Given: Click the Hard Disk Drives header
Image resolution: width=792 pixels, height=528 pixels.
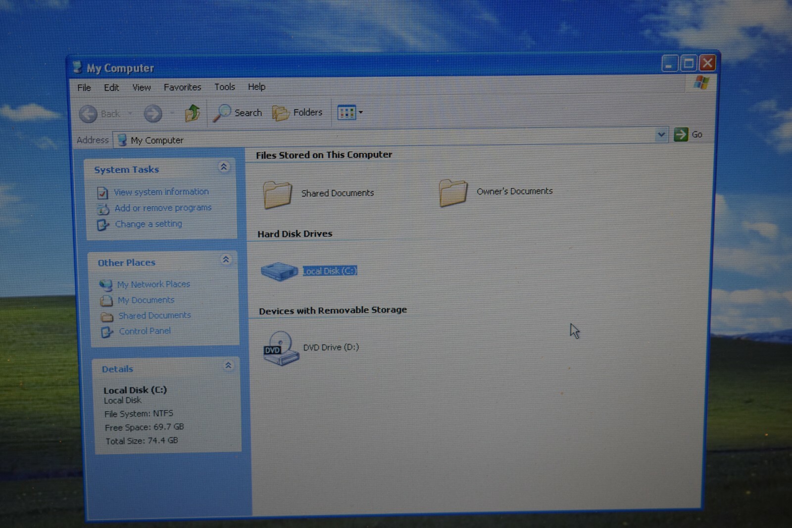Looking at the screenshot, I should (295, 234).
